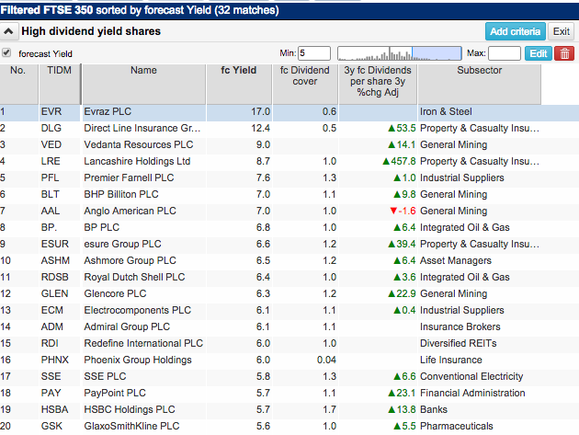Click the BLT ticker cell
Screen dimensions: 579x435
click(51, 194)
